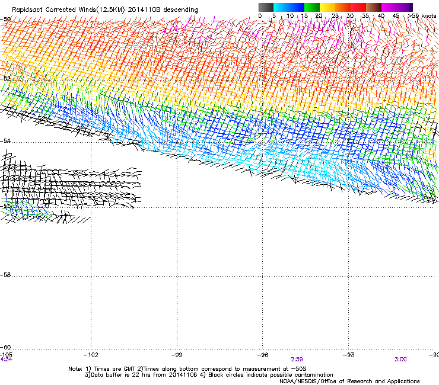Click the magenta 40-45 knots legend color
This screenshot has width=439, height=385.
tap(389, 7)
